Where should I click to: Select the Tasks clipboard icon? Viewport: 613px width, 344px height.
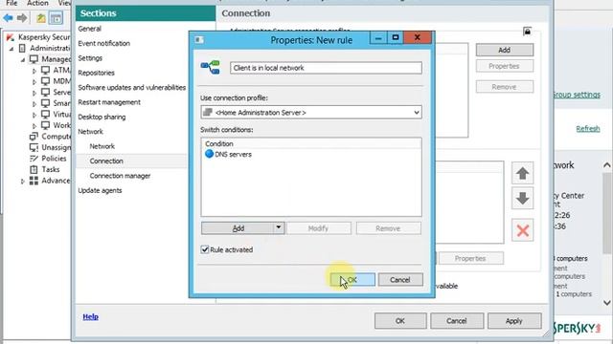coord(34,170)
